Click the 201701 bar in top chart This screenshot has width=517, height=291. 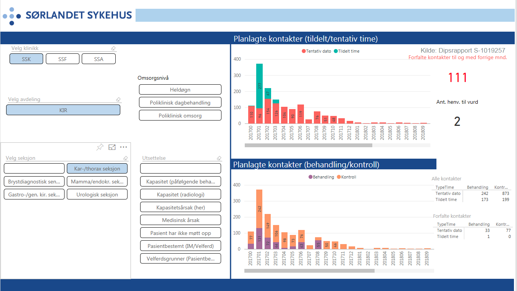259,93
